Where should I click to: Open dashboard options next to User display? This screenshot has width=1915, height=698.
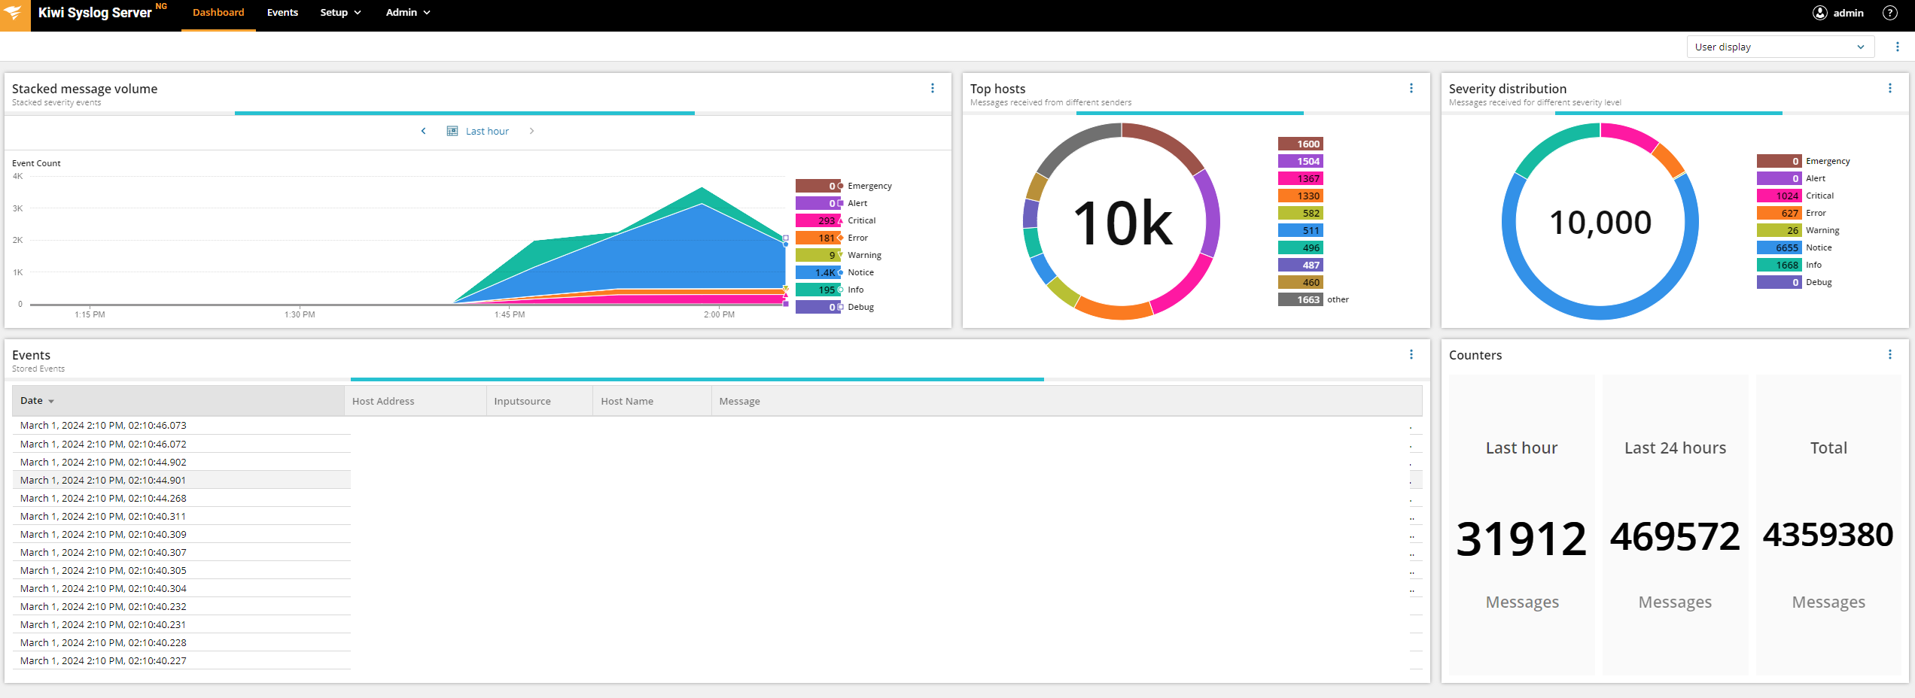pos(1898,47)
